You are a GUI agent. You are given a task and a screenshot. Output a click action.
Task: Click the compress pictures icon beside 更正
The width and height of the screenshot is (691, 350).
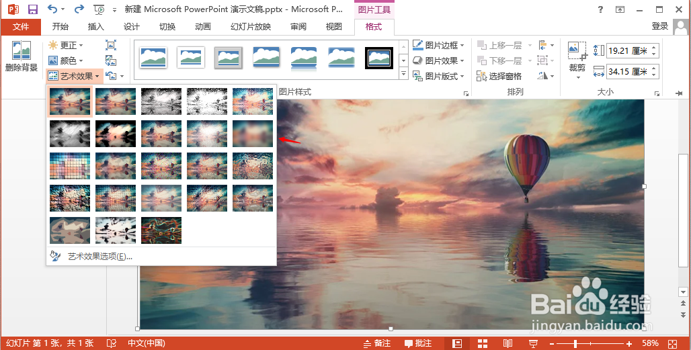[x=111, y=45]
